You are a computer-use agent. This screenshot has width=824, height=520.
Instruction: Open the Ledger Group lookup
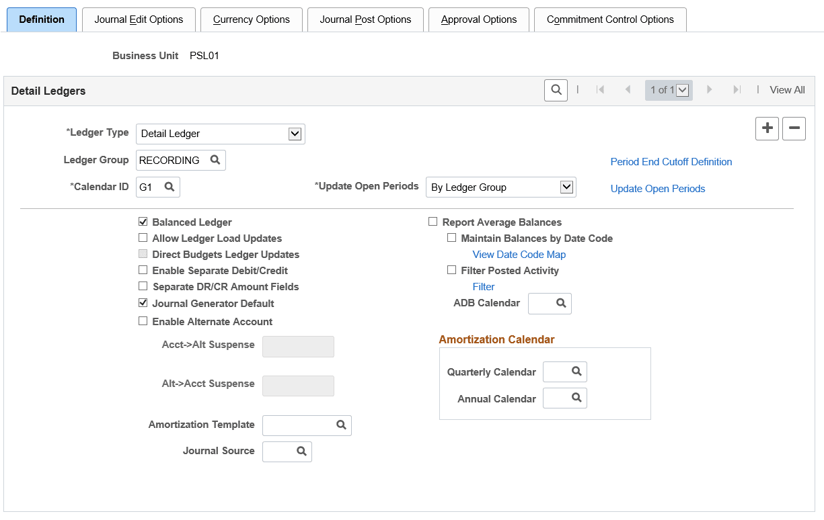(215, 160)
